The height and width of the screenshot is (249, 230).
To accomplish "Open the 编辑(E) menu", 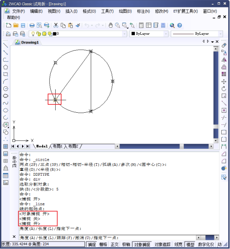I will click(36, 11).
